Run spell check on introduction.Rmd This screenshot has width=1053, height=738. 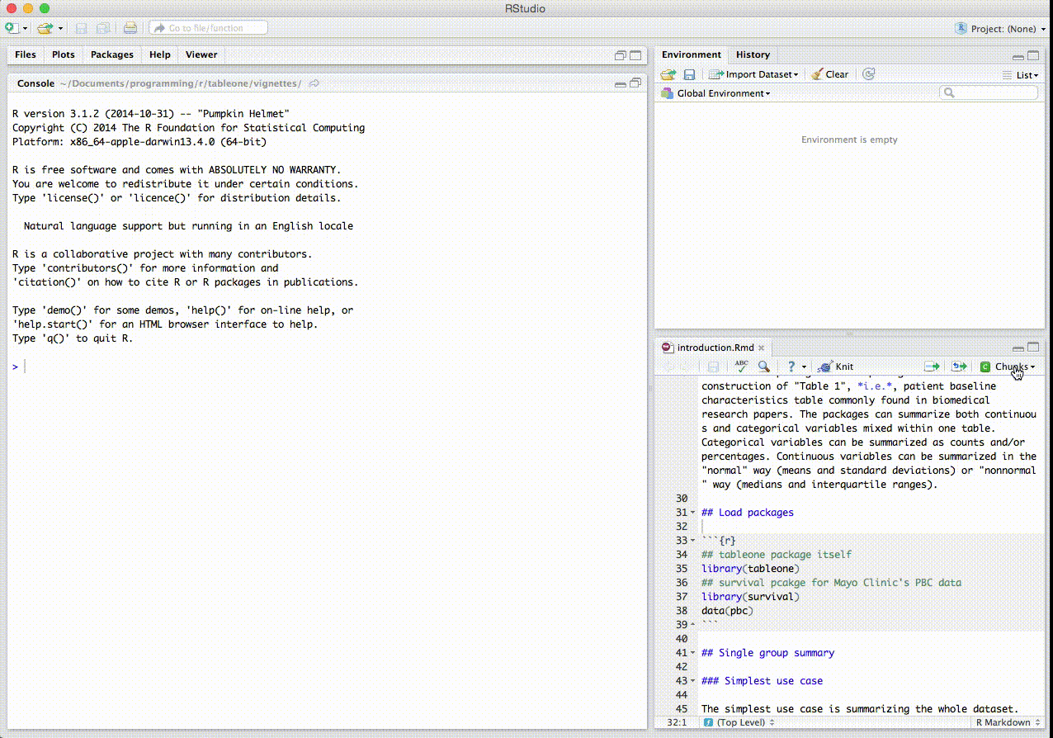pyautogui.click(x=740, y=366)
